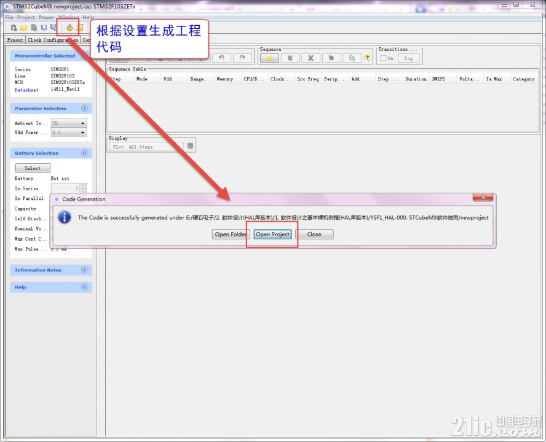This screenshot has height=442, width=546.
Task: Click the battery Select button
Action: 33,168
